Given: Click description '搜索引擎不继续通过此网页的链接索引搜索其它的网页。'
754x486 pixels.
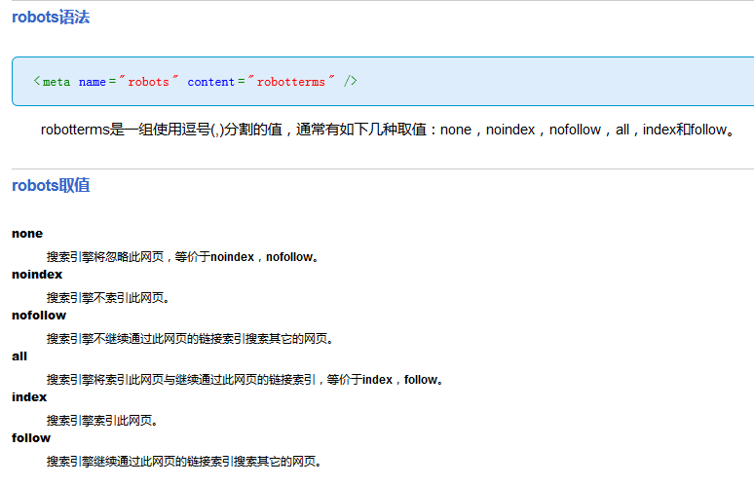Looking at the screenshot, I should click(190, 339).
